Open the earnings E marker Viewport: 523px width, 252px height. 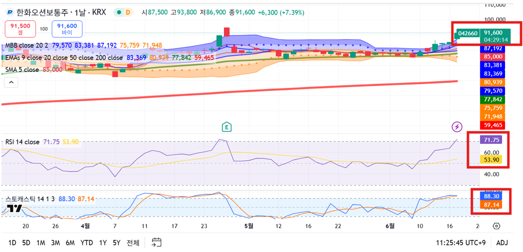coord(227,126)
